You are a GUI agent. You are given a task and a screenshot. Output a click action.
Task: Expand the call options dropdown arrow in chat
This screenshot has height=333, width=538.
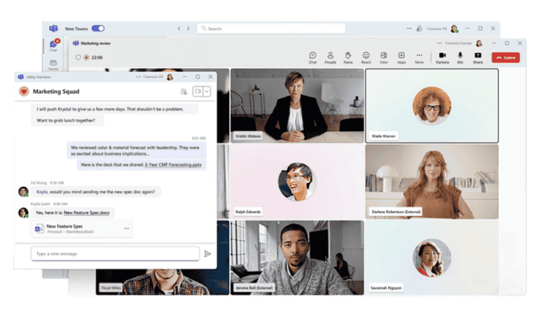207,92
